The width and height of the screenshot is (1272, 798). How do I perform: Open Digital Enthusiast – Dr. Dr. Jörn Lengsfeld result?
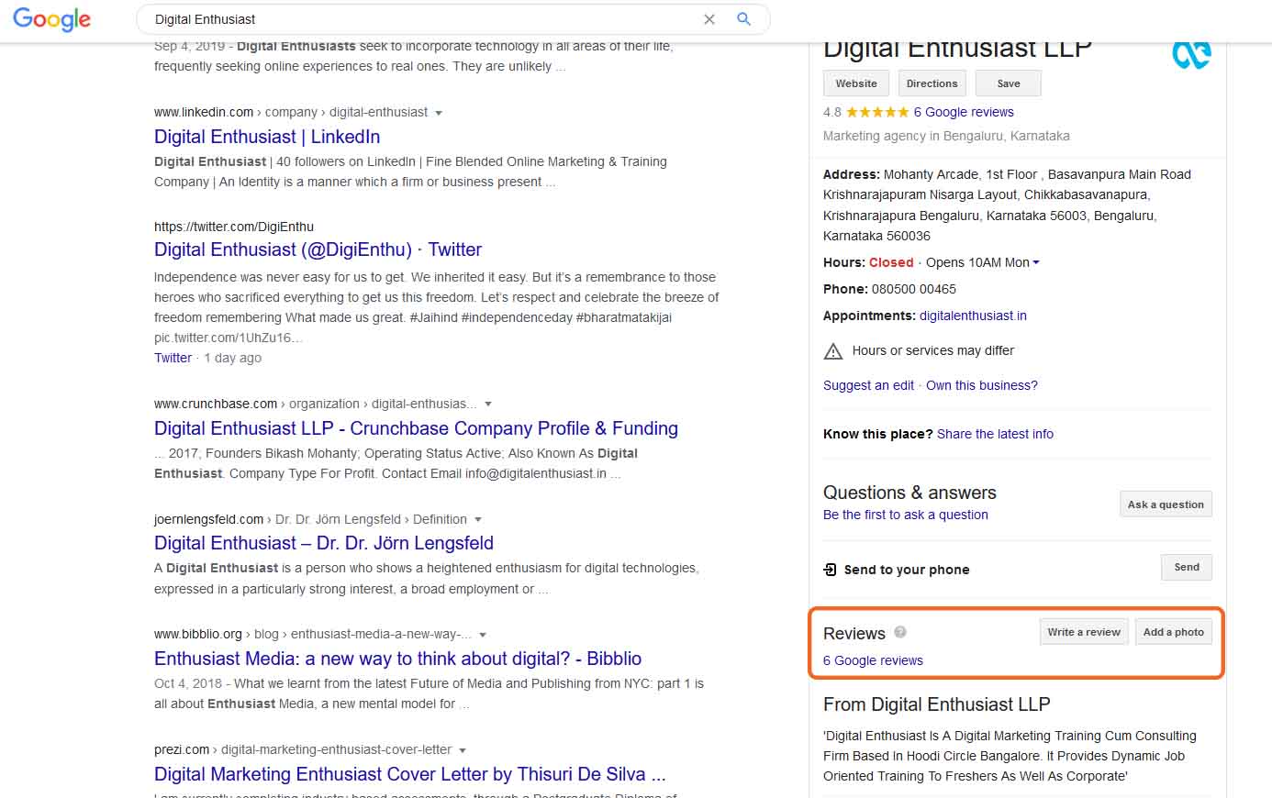coord(324,543)
